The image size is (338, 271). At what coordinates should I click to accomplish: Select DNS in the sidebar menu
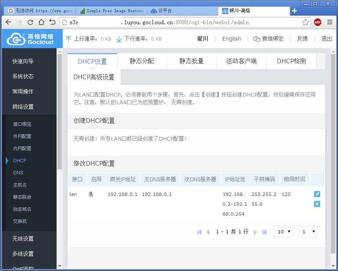(x=18, y=173)
